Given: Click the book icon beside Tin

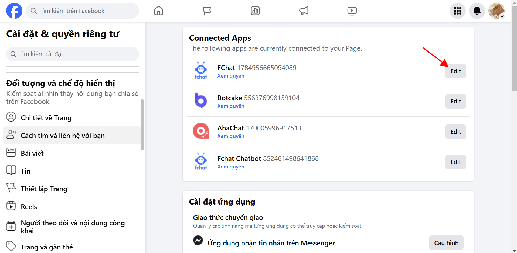Looking at the screenshot, I should 11,170.
